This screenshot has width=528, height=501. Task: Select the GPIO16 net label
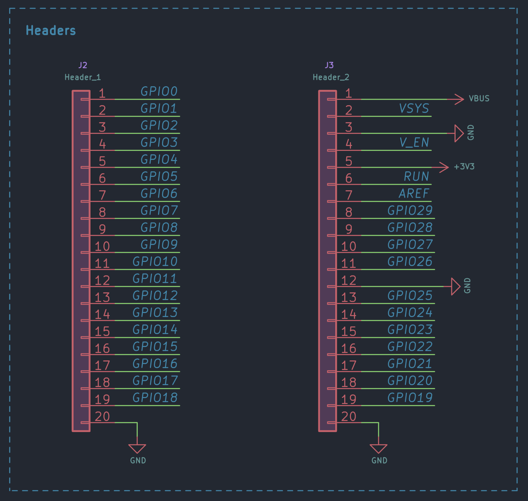pyautogui.click(x=155, y=364)
